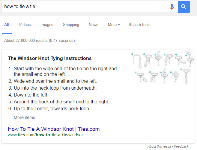
Task: Switch to the Videos tab
Action: (x=25, y=25)
